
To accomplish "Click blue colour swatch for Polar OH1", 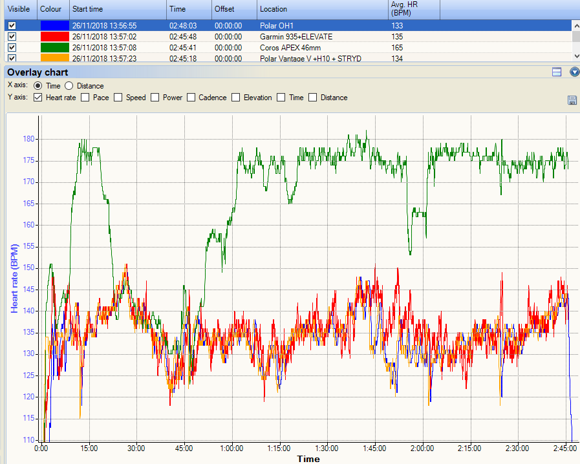I will click(x=55, y=25).
